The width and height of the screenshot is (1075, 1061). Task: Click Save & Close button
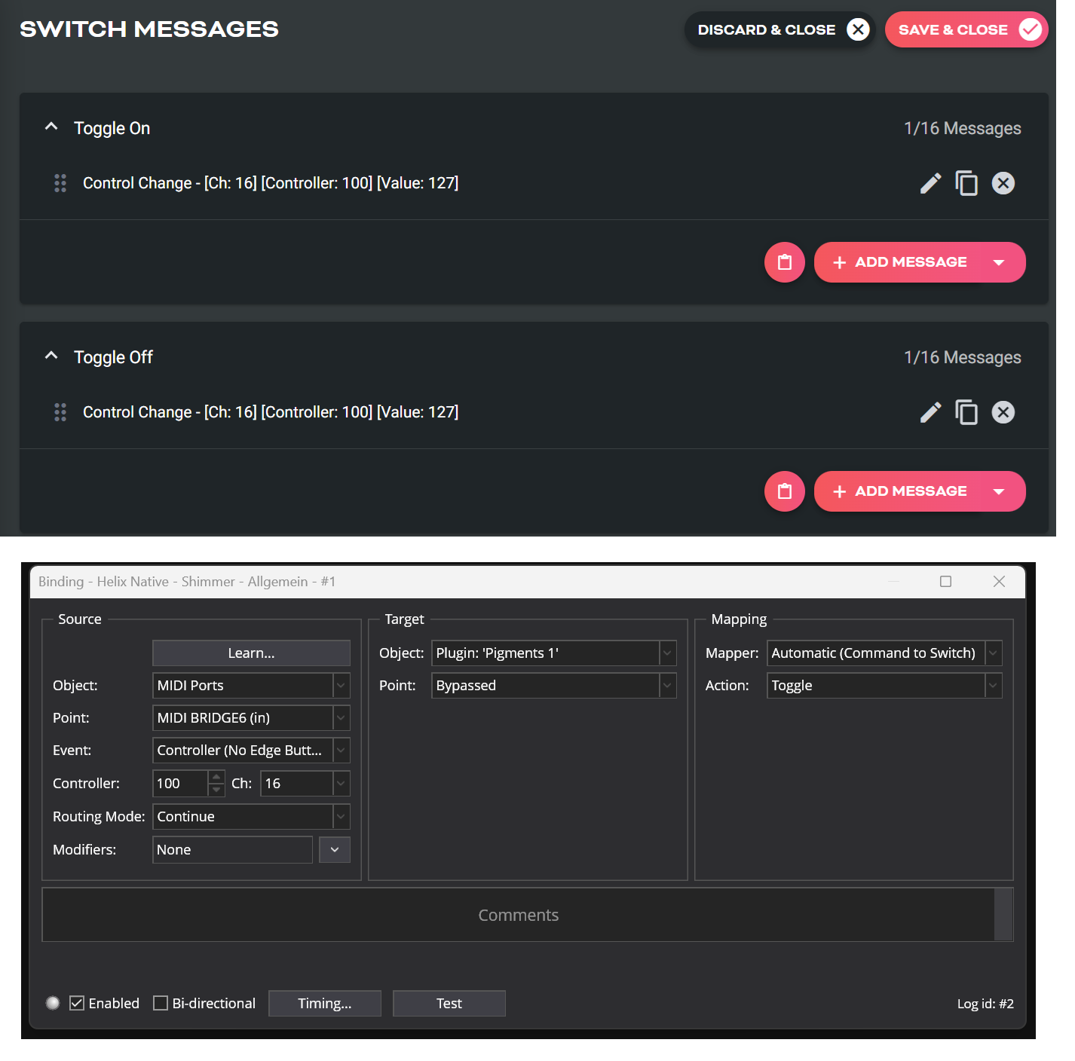click(x=966, y=29)
